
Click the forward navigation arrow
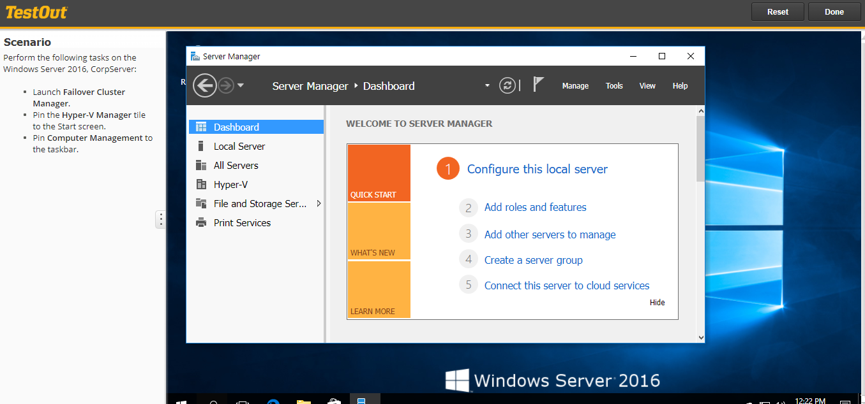(226, 85)
